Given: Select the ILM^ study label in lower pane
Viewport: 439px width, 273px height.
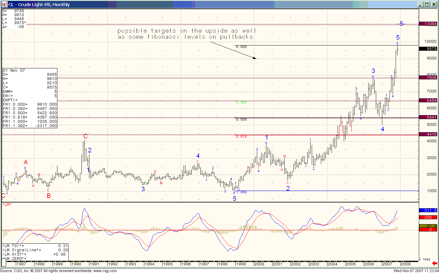Looking at the screenshot, I should click(7, 204).
